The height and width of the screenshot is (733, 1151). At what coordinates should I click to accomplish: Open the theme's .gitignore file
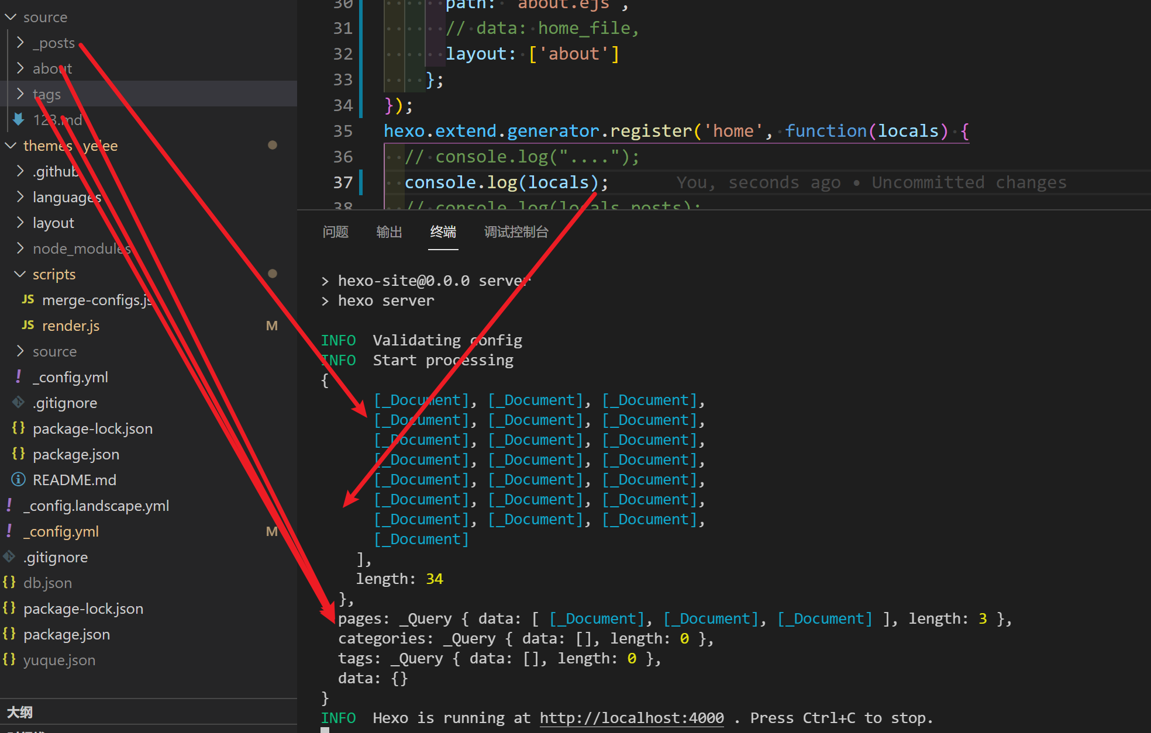(x=65, y=403)
